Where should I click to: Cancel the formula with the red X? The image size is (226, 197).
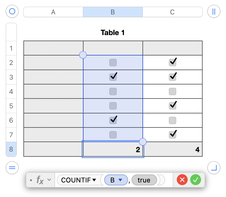tap(182, 180)
